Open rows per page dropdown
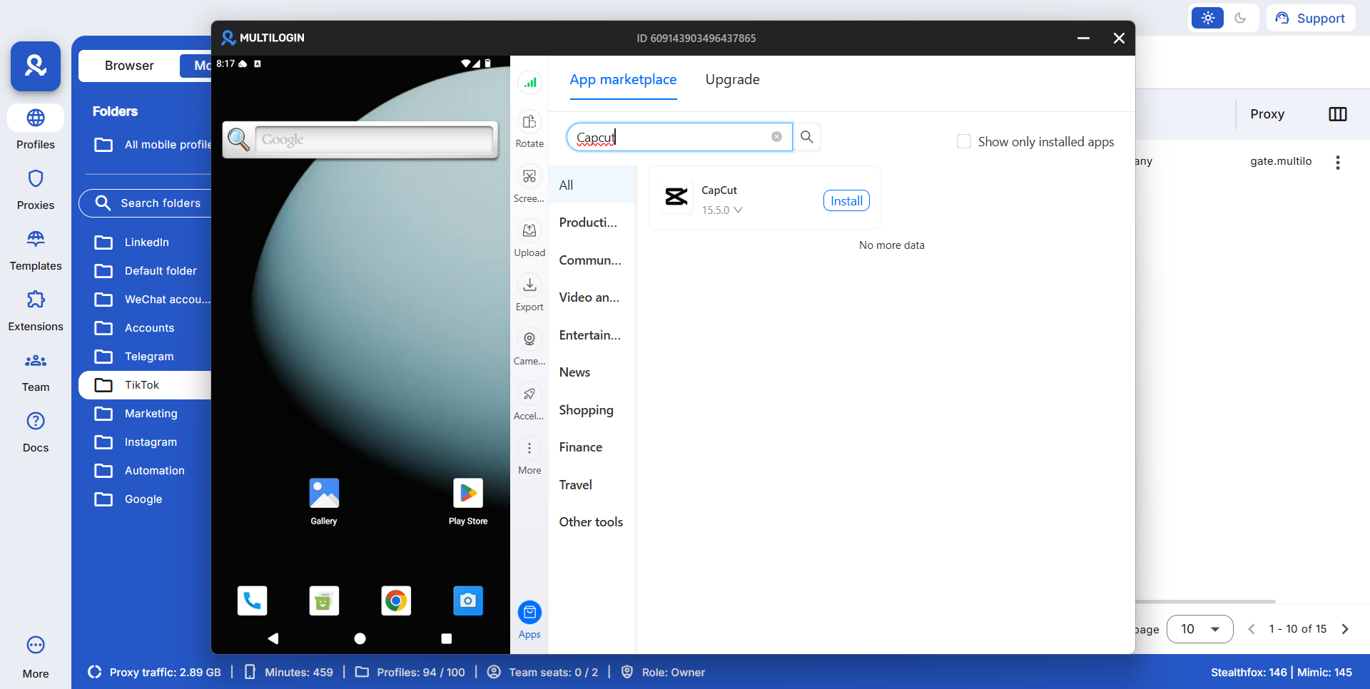The height and width of the screenshot is (689, 1370). click(1199, 629)
